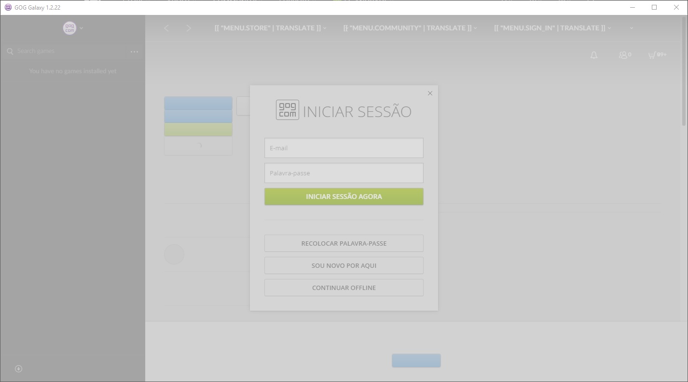The image size is (688, 382).
Task: Open the notifications bell
Action: [x=594, y=55]
